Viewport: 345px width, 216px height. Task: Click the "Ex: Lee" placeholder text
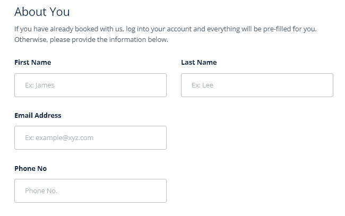click(x=202, y=85)
